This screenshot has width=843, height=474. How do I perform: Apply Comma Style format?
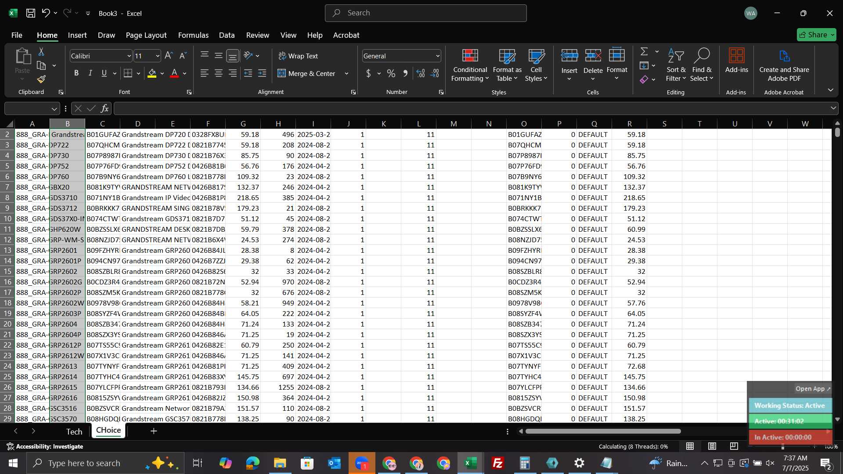(x=405, y=73)
